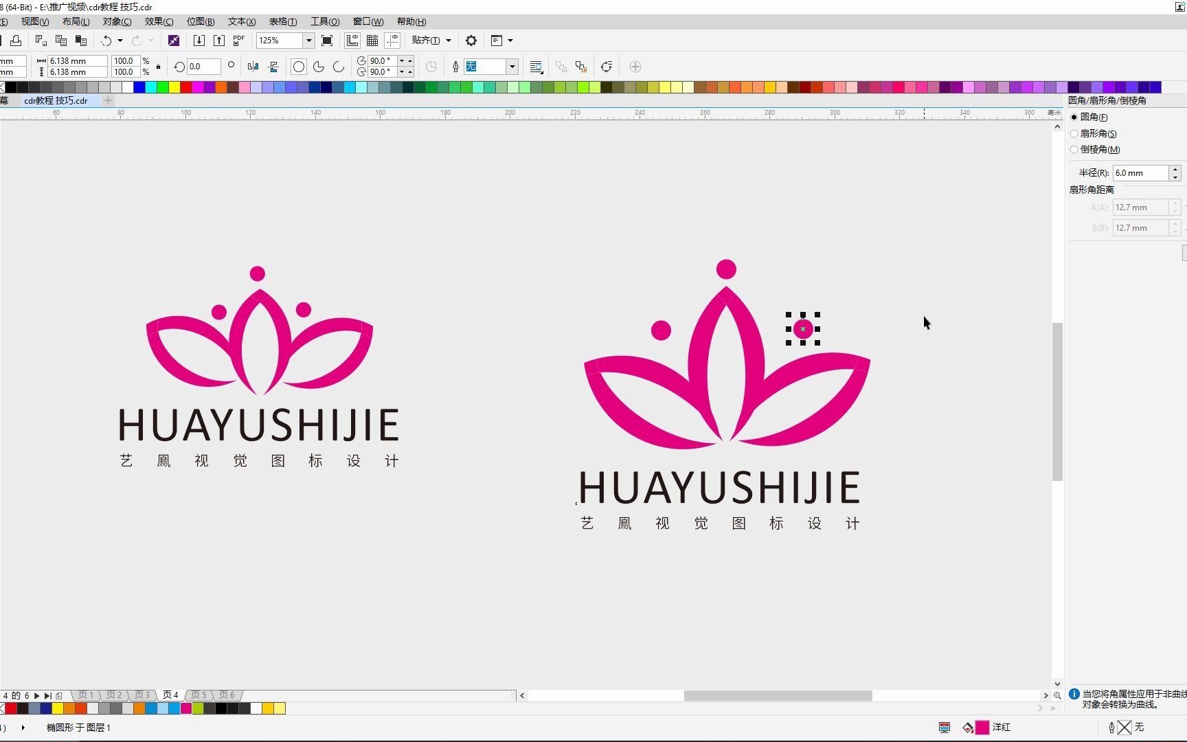Click the To front of layer icon
This screenshot has height=742, width=1187.
click(561, 67)
